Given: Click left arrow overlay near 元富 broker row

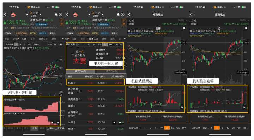Looking at the screenshot, I should click(114, 122).
